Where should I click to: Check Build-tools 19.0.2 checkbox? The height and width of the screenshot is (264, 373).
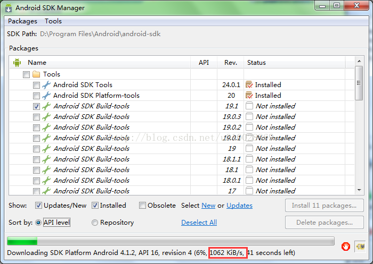[36, 127]
